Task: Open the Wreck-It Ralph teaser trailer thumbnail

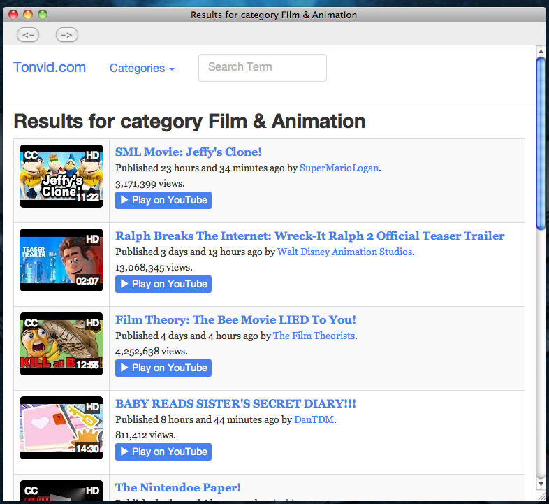Action: [61, 260]
